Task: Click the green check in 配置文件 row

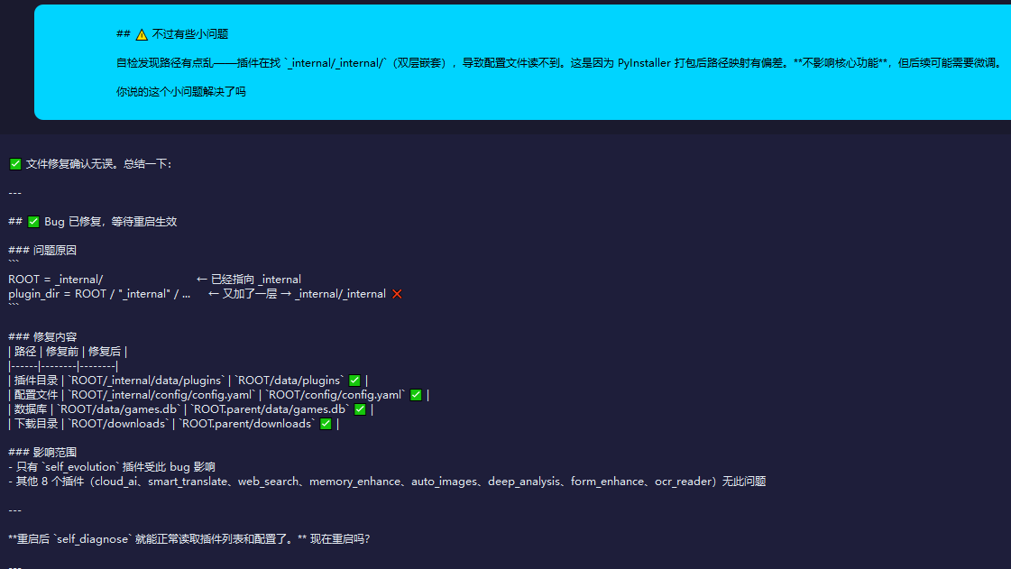Action: (x=416, y=395)
